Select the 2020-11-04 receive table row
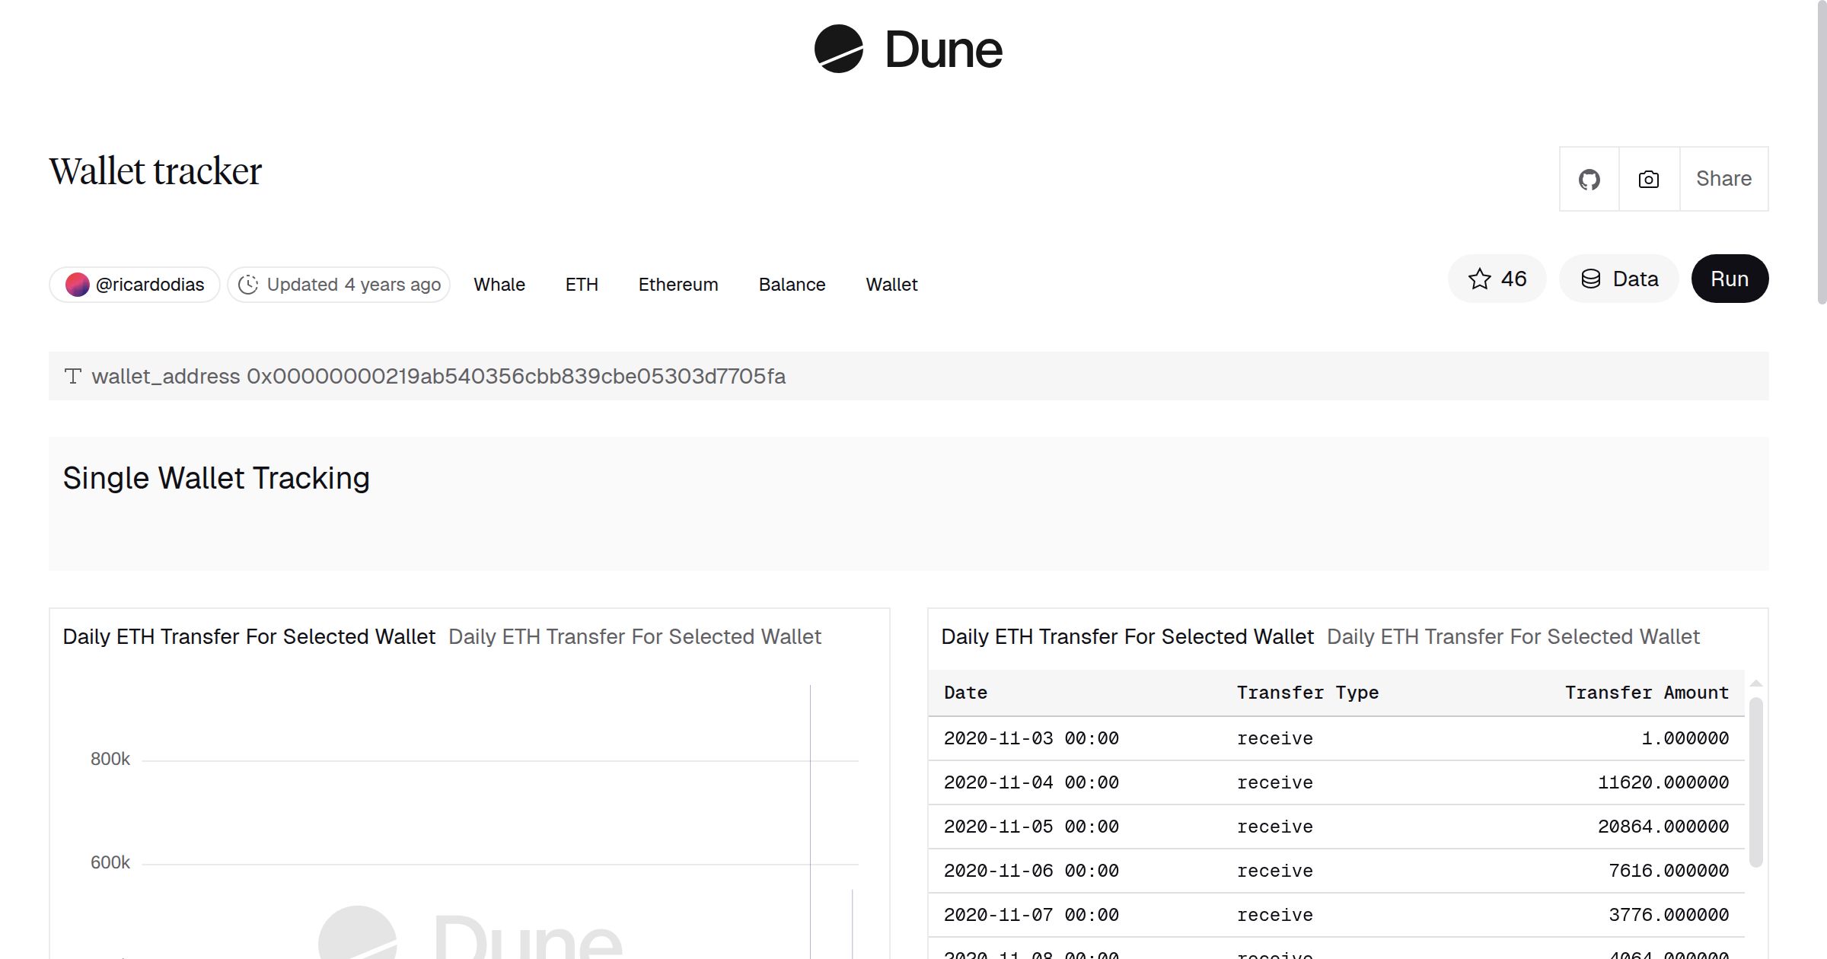 tap(1332, 782)
